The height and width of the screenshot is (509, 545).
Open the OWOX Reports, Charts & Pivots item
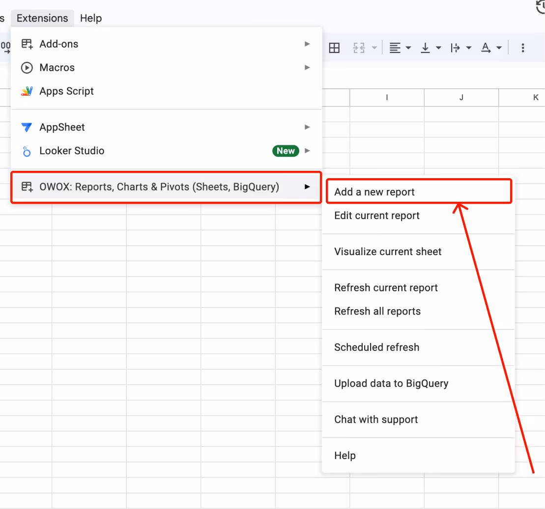pos(166,187)
